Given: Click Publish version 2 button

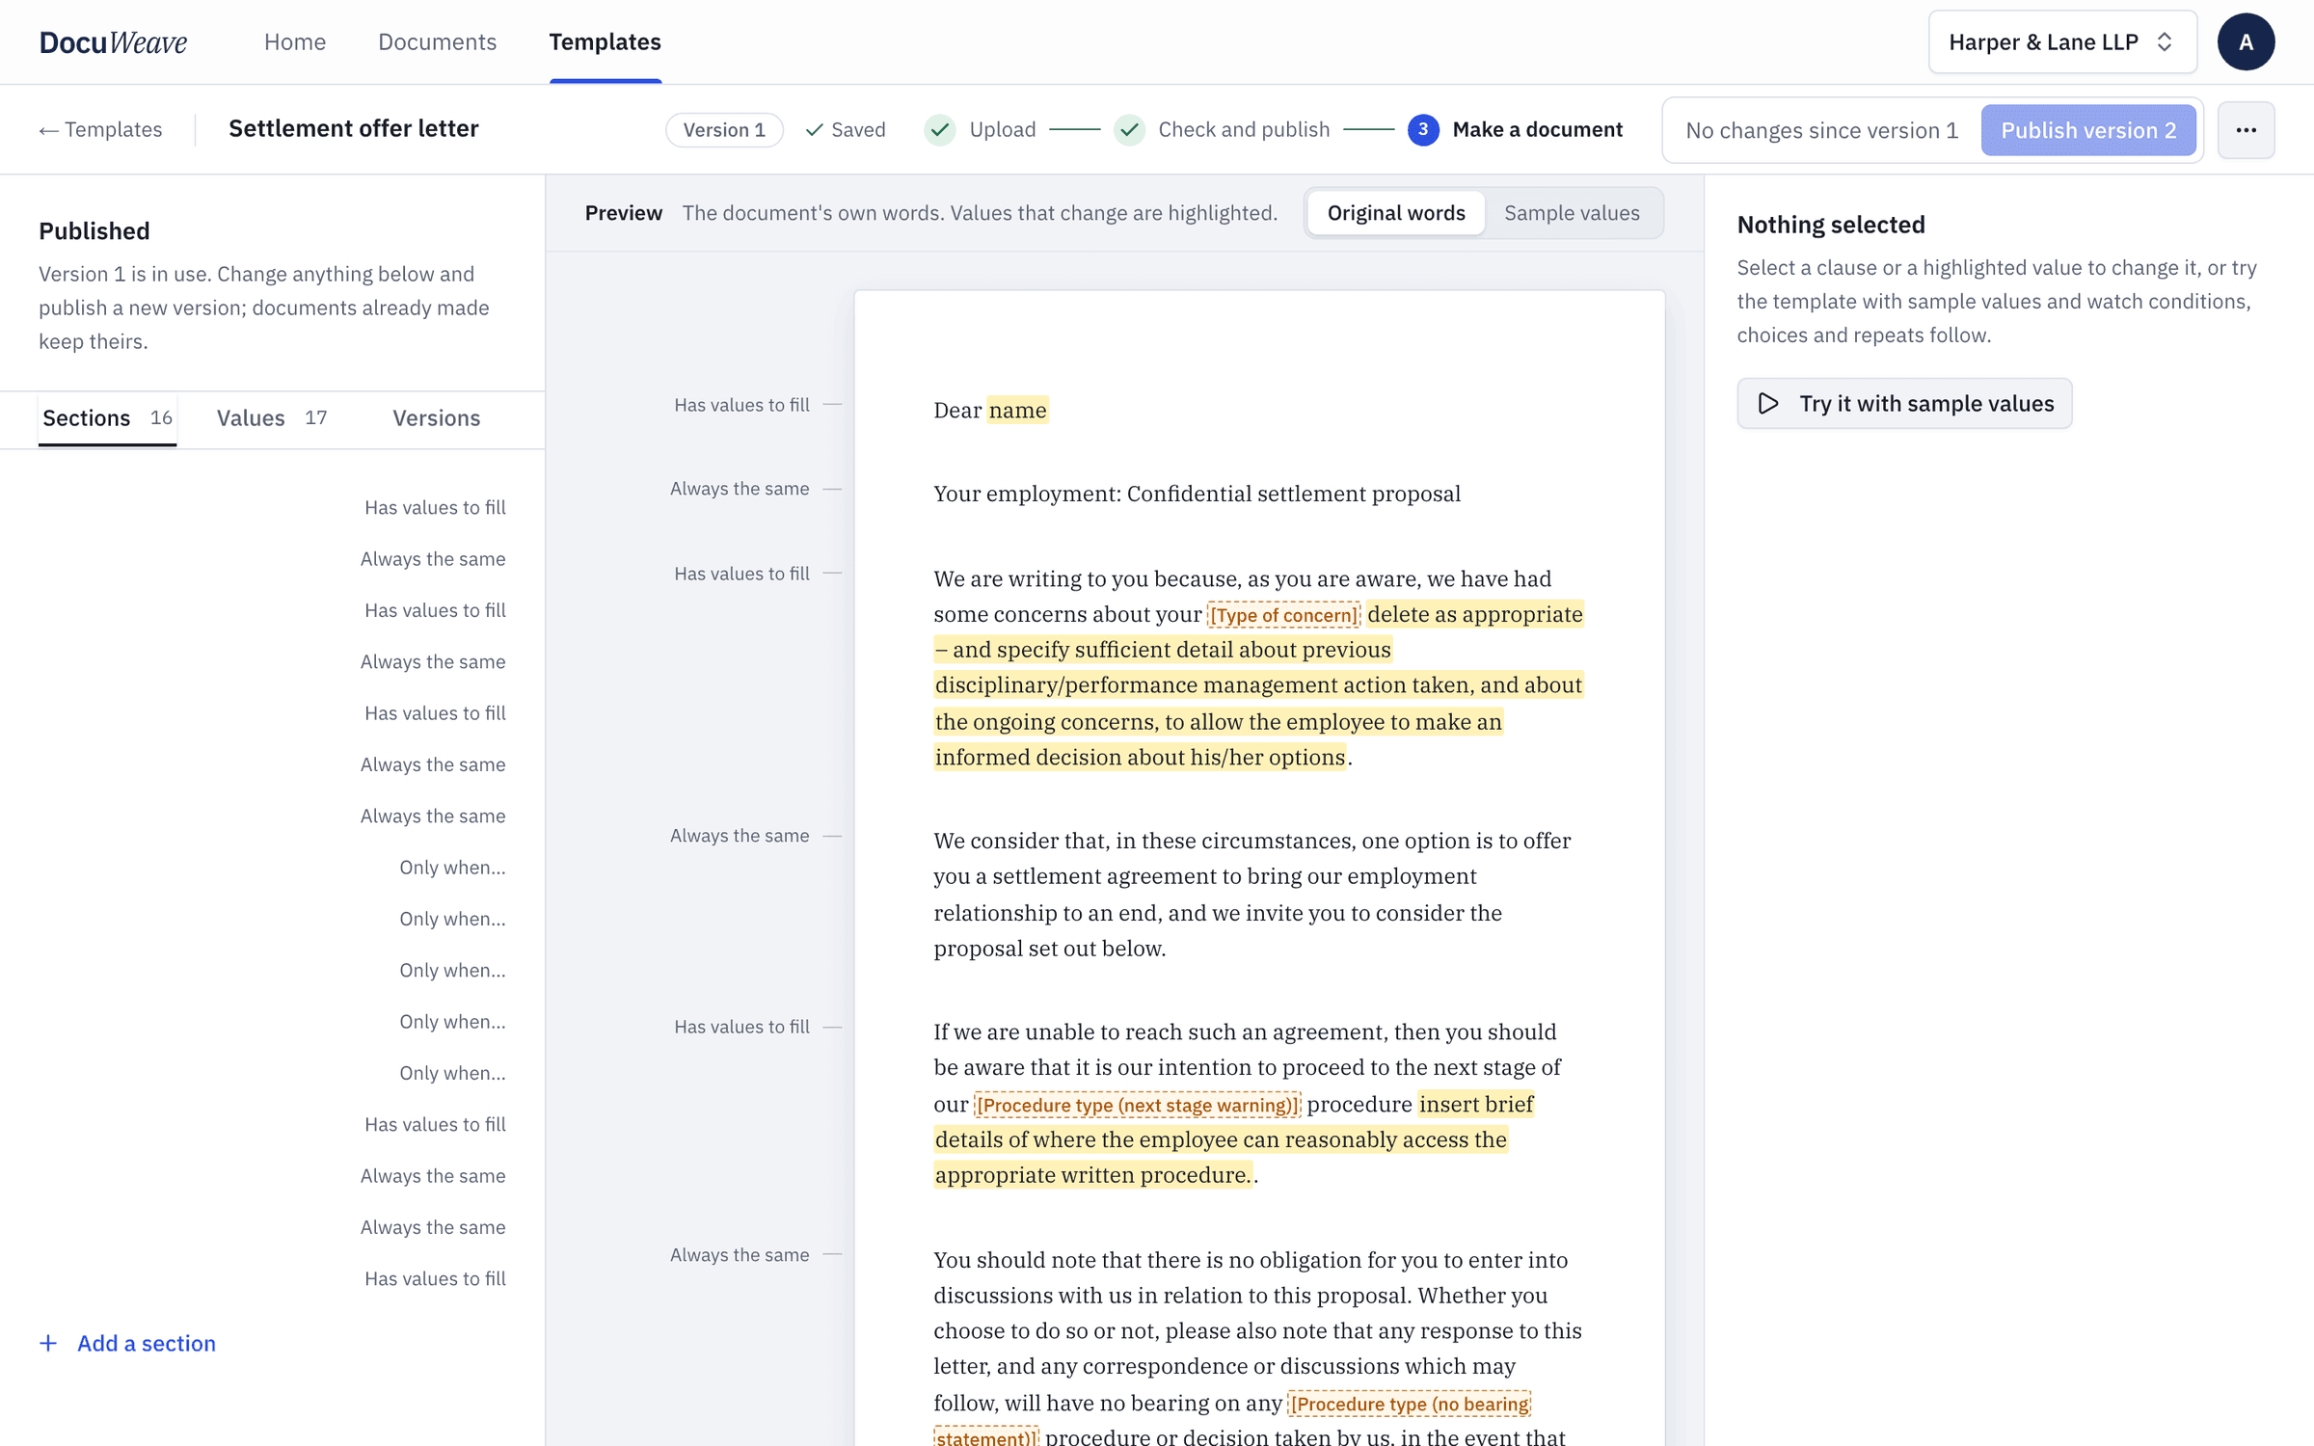Looking at the screenshot, I should point(2088,130).
